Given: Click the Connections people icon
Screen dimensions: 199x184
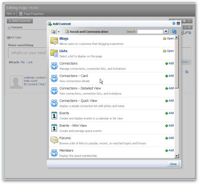Looking at the screenshot, I should pyautogui.click(x=54, y=66).
